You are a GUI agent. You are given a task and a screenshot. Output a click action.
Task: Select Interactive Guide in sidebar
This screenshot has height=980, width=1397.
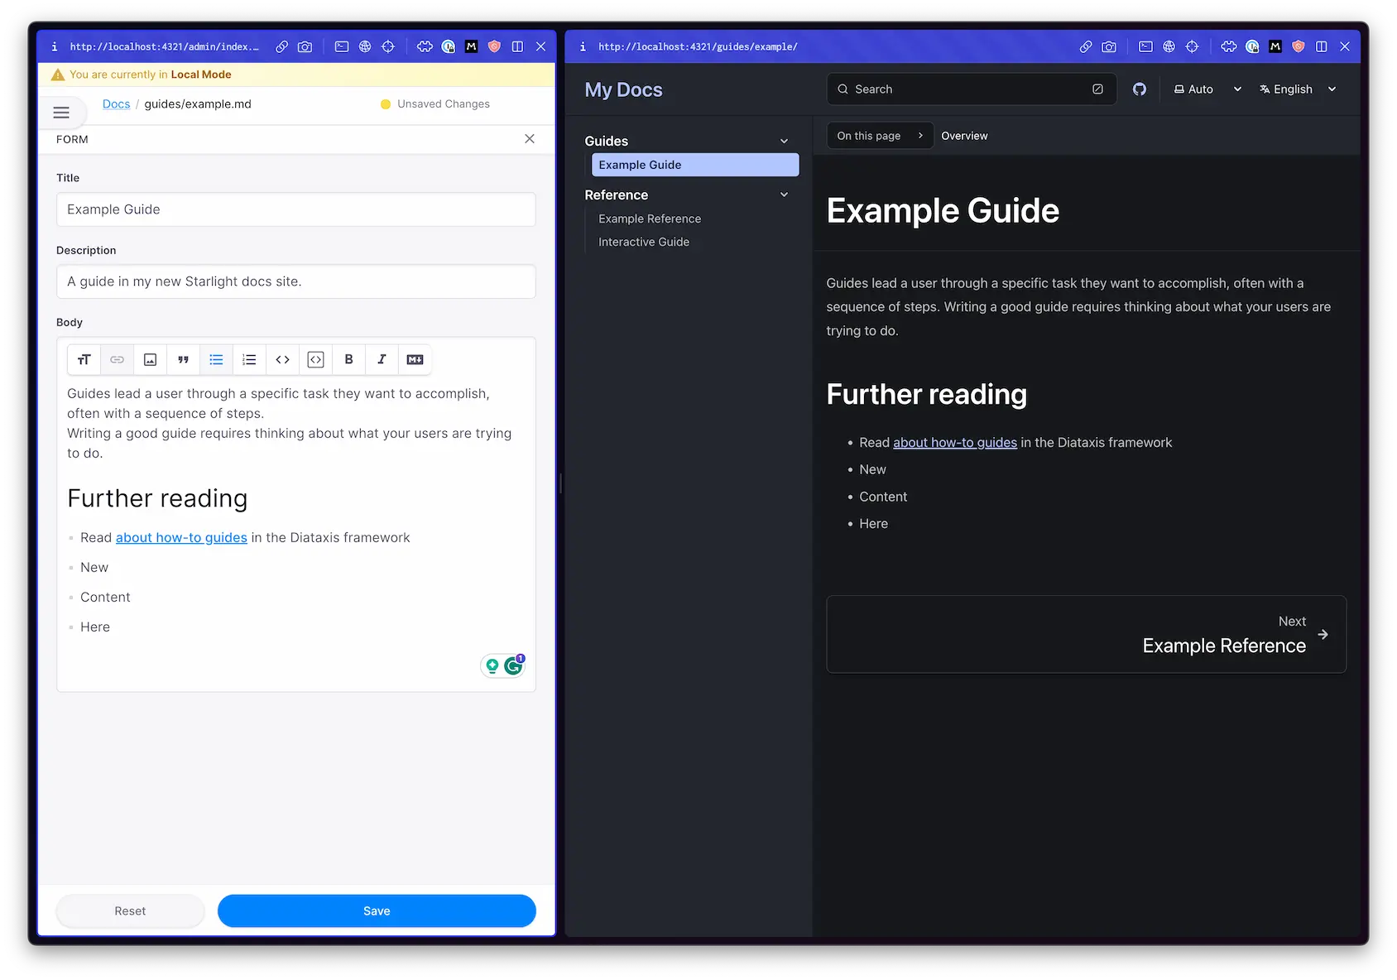pyautogui.click(x=644, y=242)
